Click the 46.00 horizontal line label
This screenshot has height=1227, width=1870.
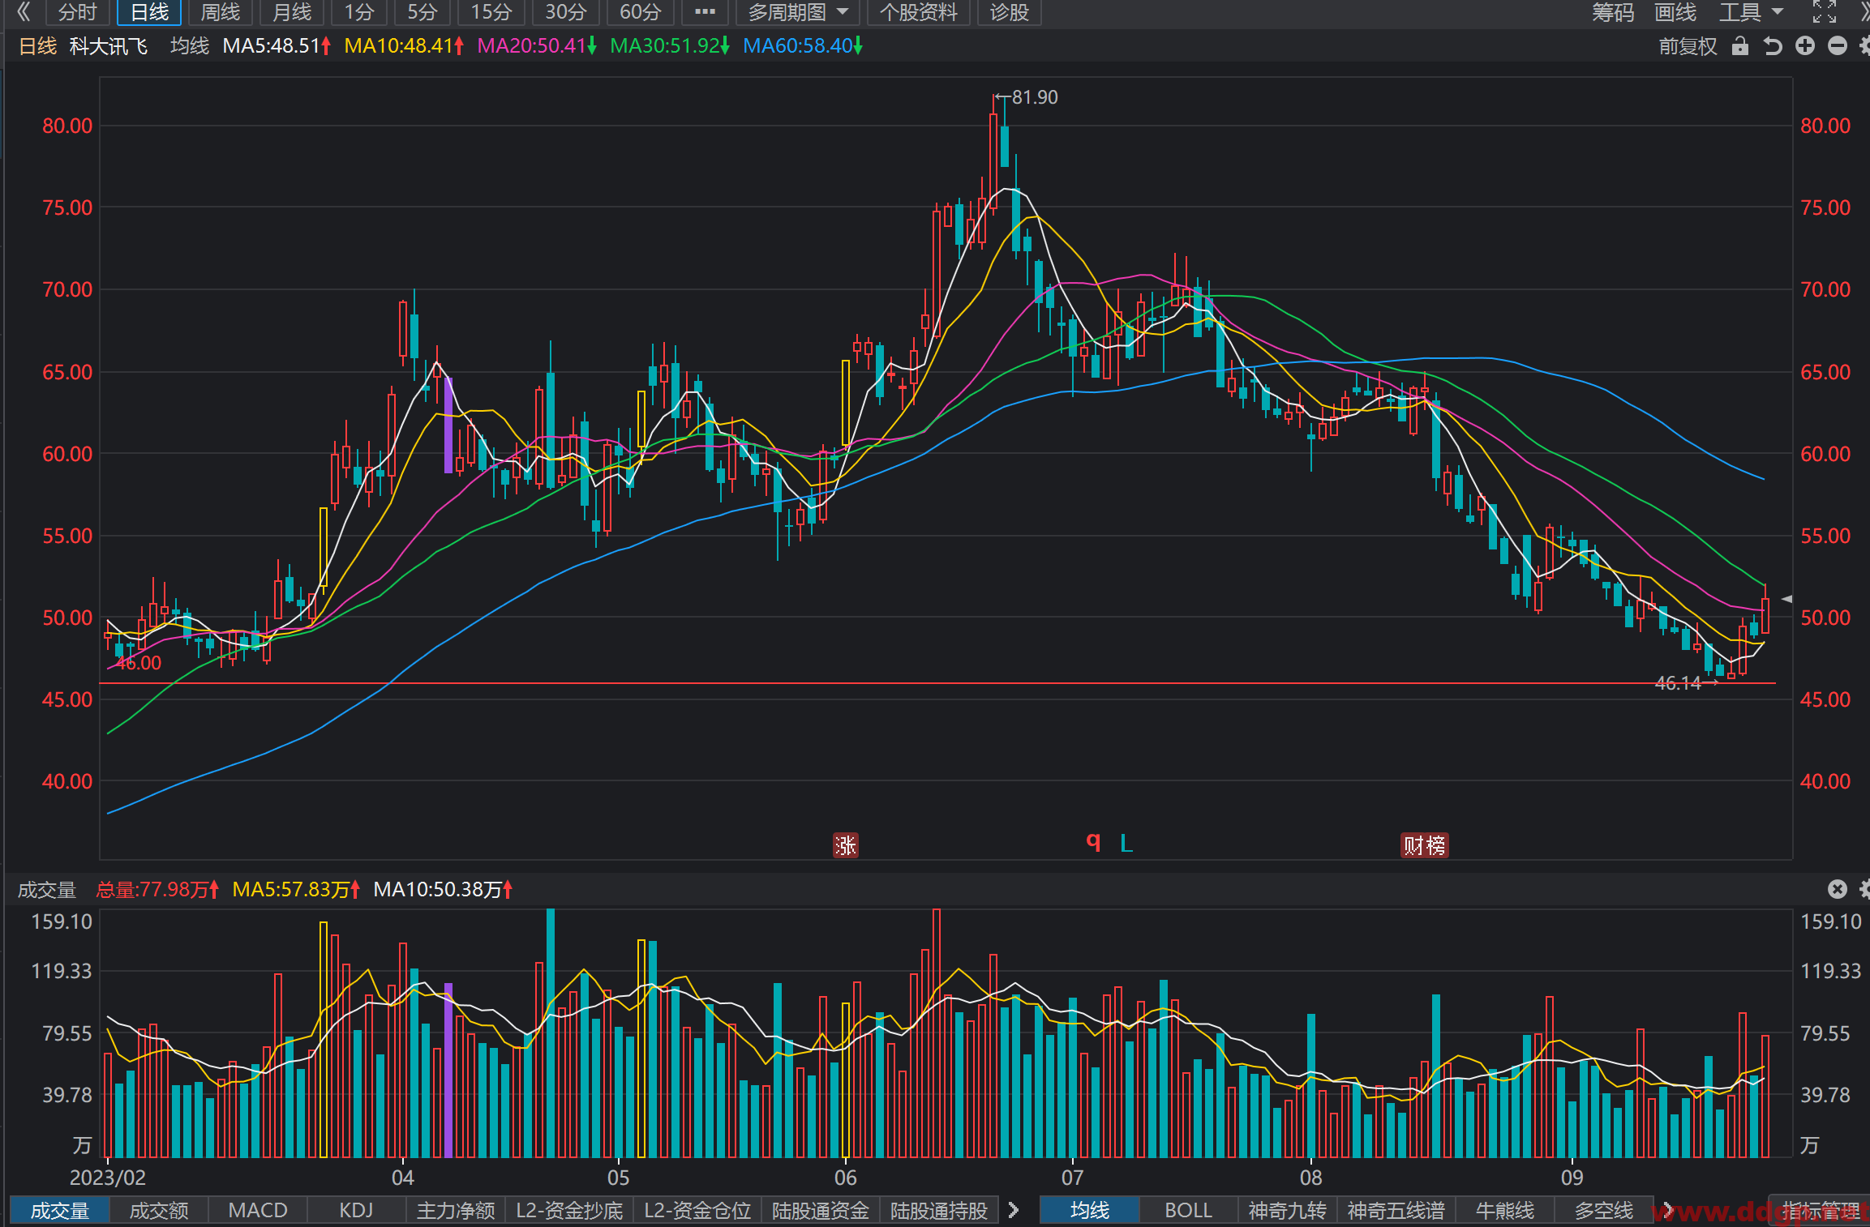click(139, 663)
